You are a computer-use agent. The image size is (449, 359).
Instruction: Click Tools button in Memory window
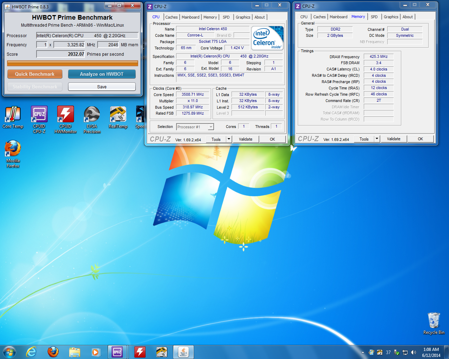[364, 139]
